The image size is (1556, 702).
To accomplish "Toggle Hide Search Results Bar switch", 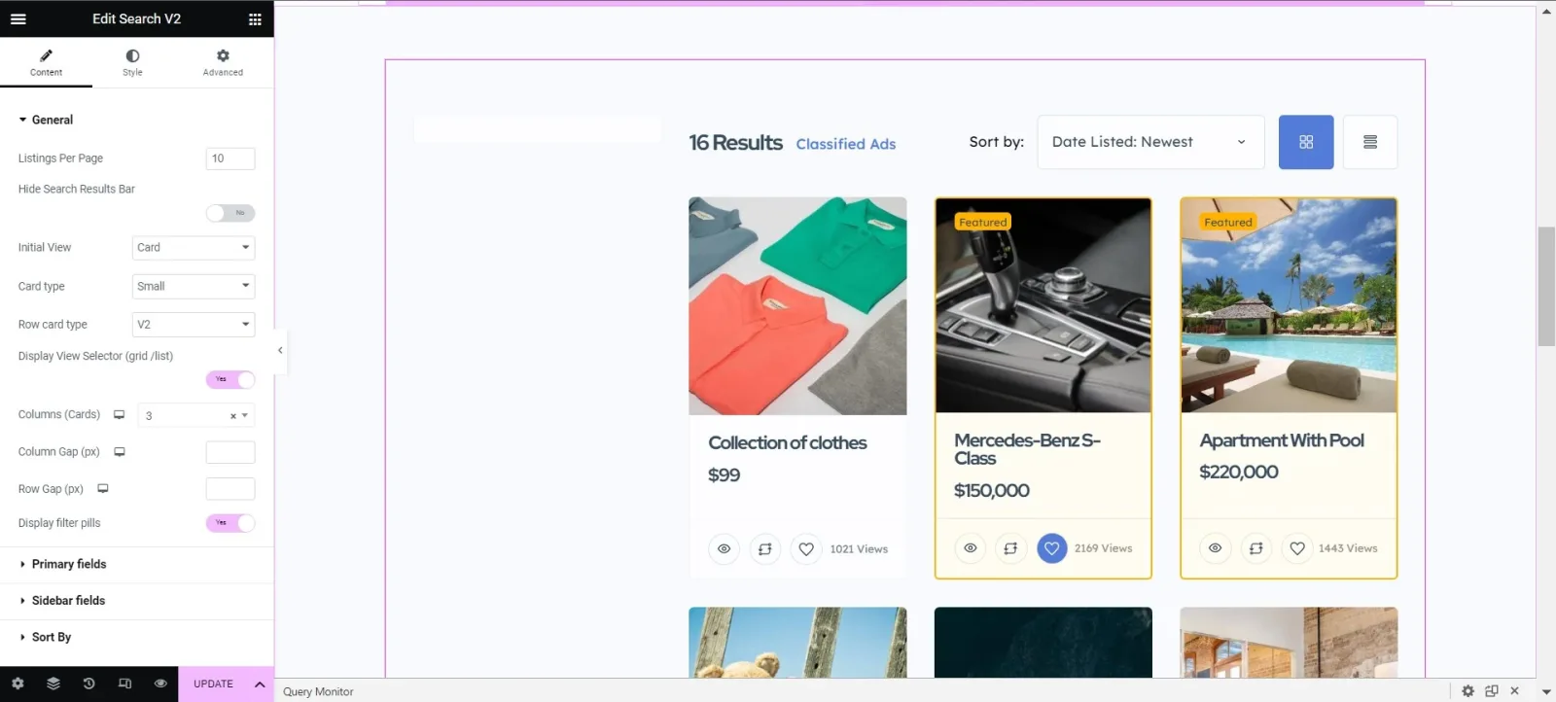I will tap(230, 213).
